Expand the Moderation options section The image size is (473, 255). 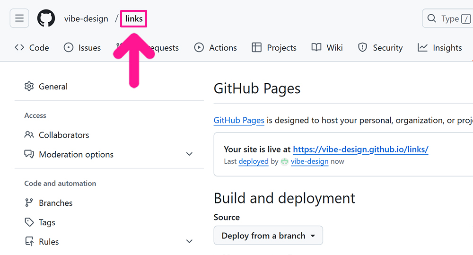pyautogui.click(x=189, y=154)
